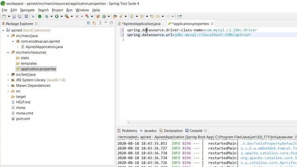The height and width of the screenshot is (167, 297).
Task: Collapse the apirest project node
Action: 3,30
